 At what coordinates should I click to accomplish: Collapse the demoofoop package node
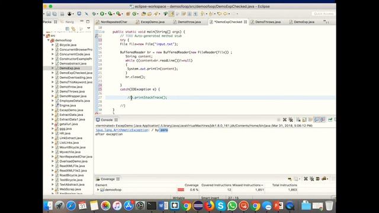(49, 40)
